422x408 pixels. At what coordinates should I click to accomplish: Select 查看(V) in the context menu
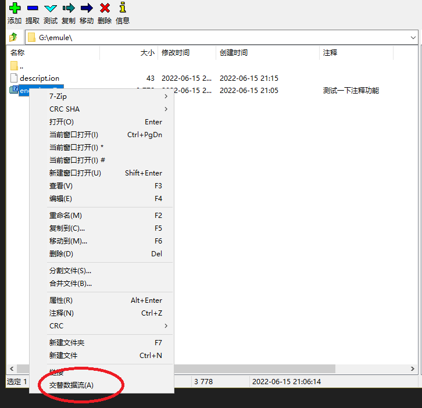click(102, 186)
